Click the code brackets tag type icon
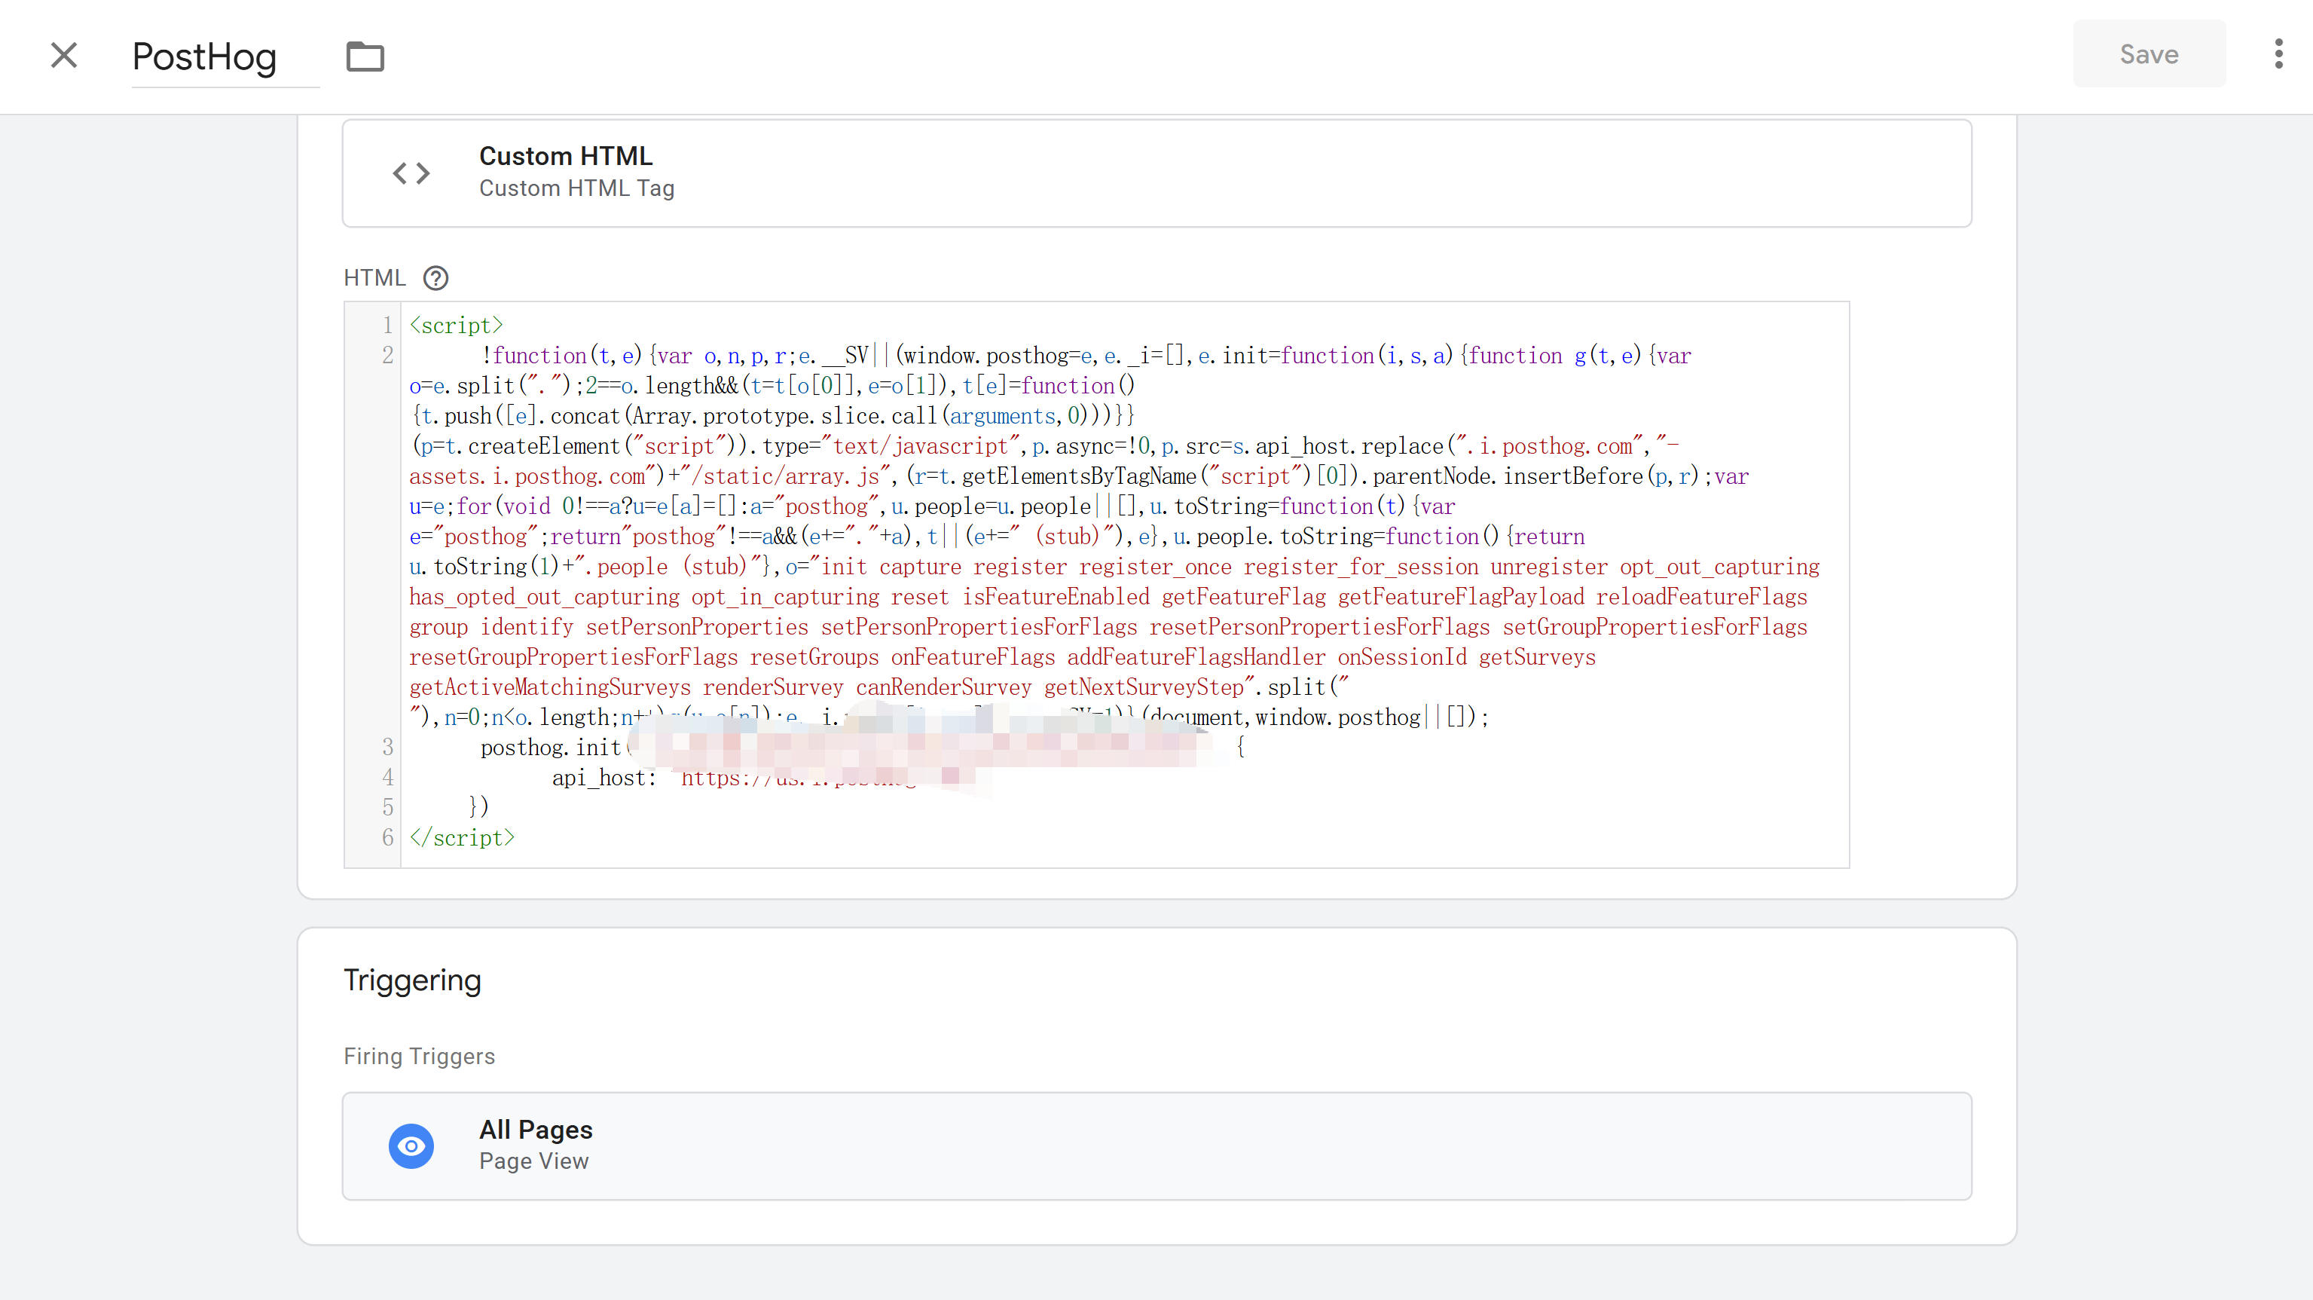 411,173
